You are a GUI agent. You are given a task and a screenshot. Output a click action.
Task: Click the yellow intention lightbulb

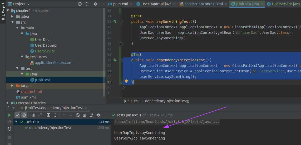(126, 81)
